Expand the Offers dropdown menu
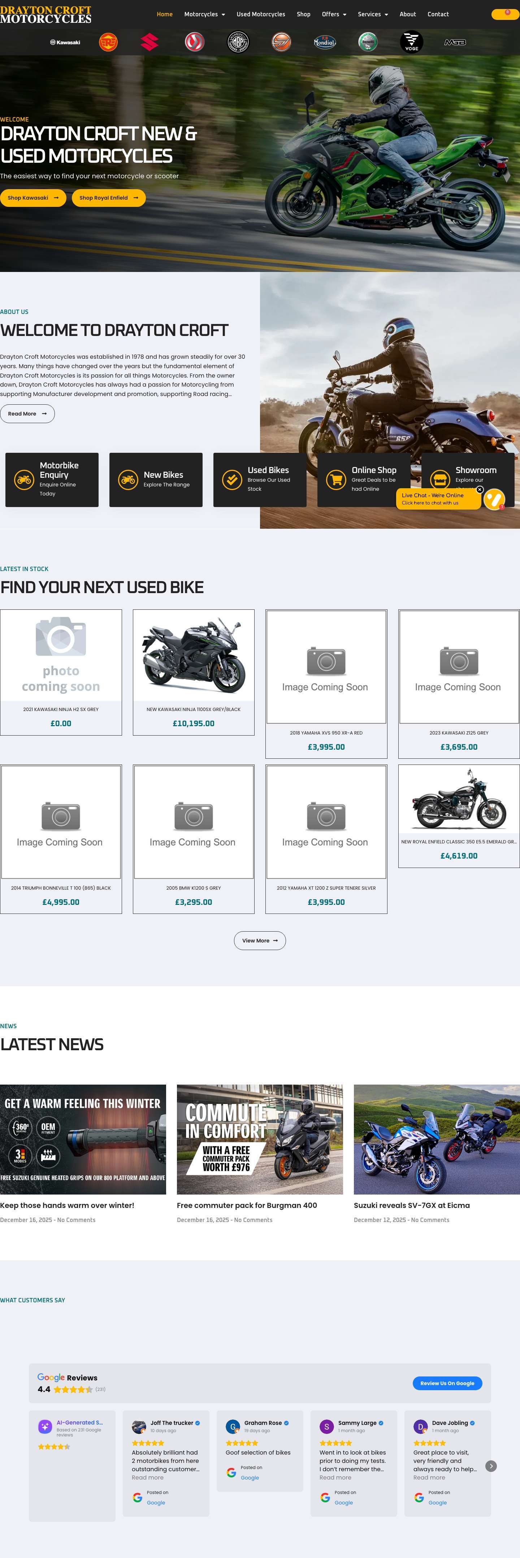The image size is (520, 1558). [x=334, y=14]
